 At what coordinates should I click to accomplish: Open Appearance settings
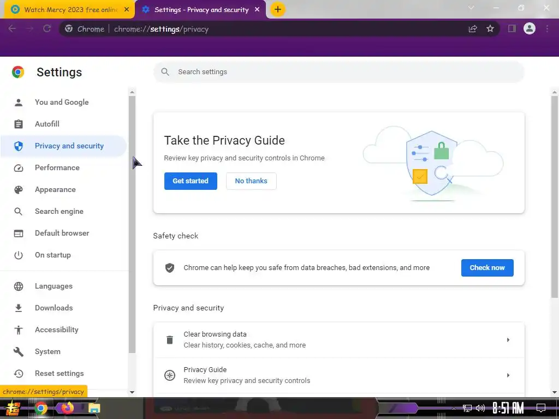63,189
